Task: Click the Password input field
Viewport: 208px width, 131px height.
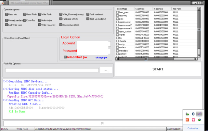Action: click(x=95, y=51)
